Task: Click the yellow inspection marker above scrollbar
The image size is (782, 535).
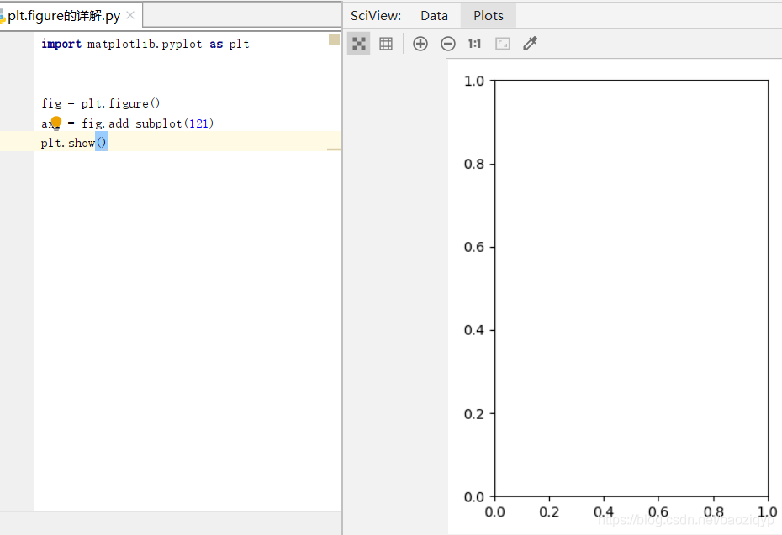Action: [x=334, y=38]
